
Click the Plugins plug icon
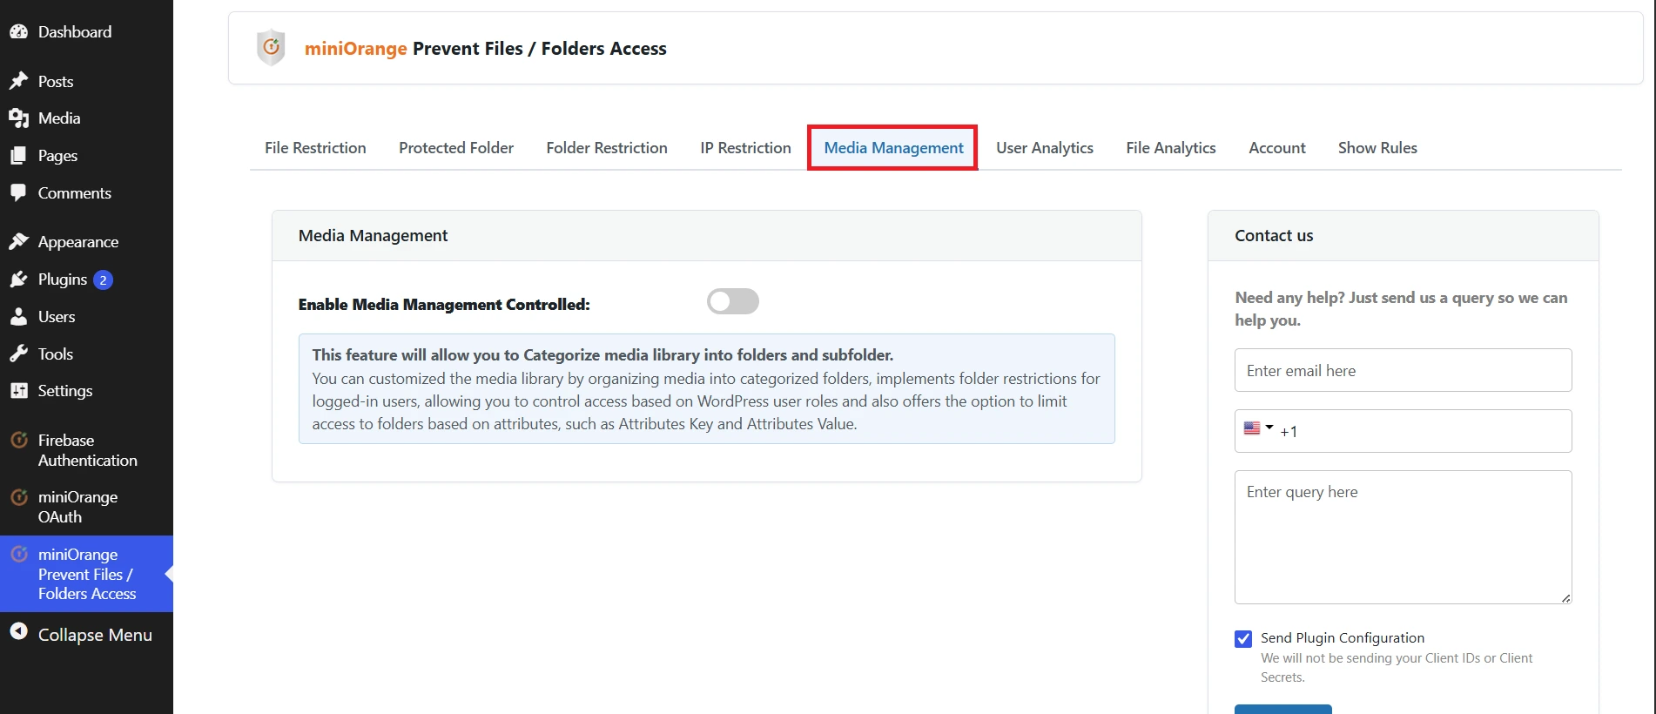coord(18,279)
